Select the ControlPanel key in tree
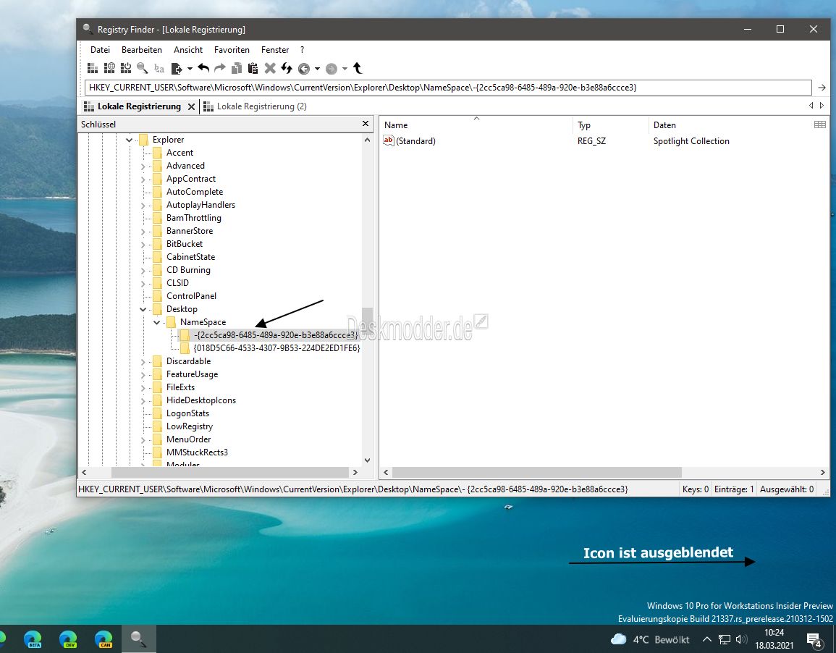The image size is (836, 653). click(x=191, y=296)
